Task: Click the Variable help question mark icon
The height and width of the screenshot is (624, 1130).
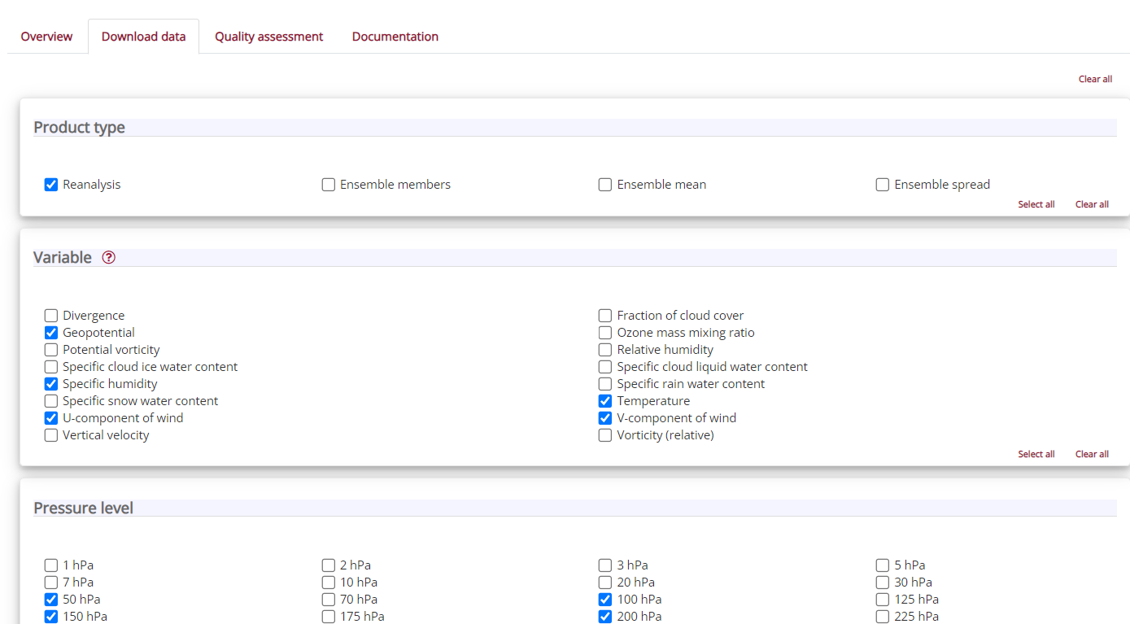Action: point(109,257)
